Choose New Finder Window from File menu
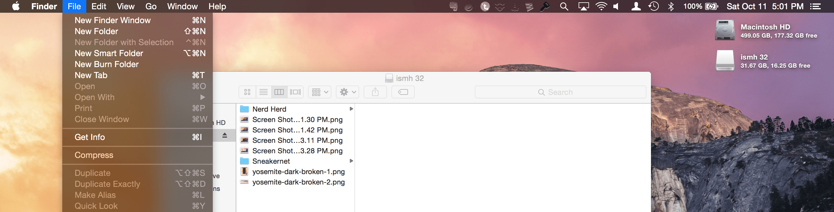The height and width of the screenshot is (212, 834). 138,20
